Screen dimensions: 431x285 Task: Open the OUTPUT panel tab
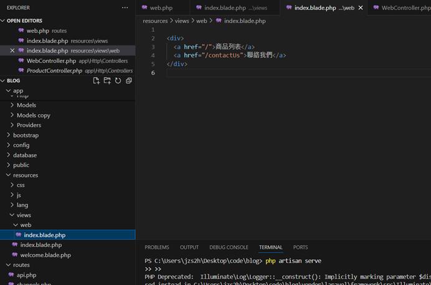pos(189,248)
